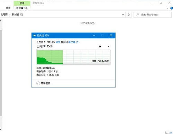Click the file name 测试软件.rar text
Viewport: 173px width, 134px height.
[49, 68]
